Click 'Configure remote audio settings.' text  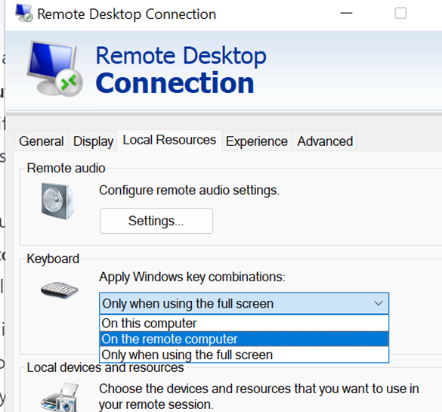[x=189, y=191]
